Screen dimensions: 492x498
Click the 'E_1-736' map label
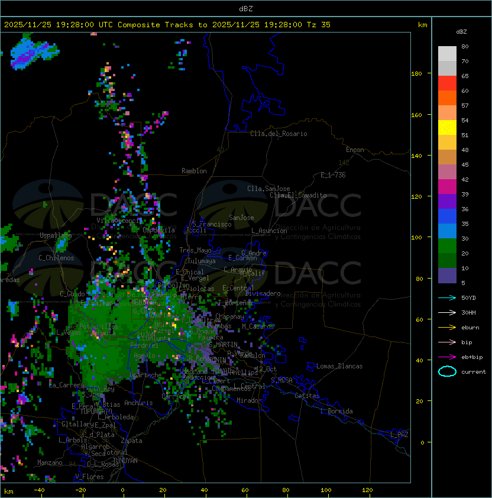333,175
